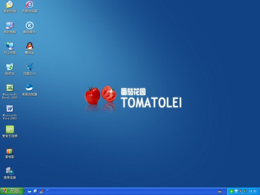Launch the blue browser icon in Quick Launch
260x195 pixels.
click(x=29, y=191)
